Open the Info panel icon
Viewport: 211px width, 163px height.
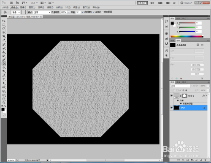(166, 43)
